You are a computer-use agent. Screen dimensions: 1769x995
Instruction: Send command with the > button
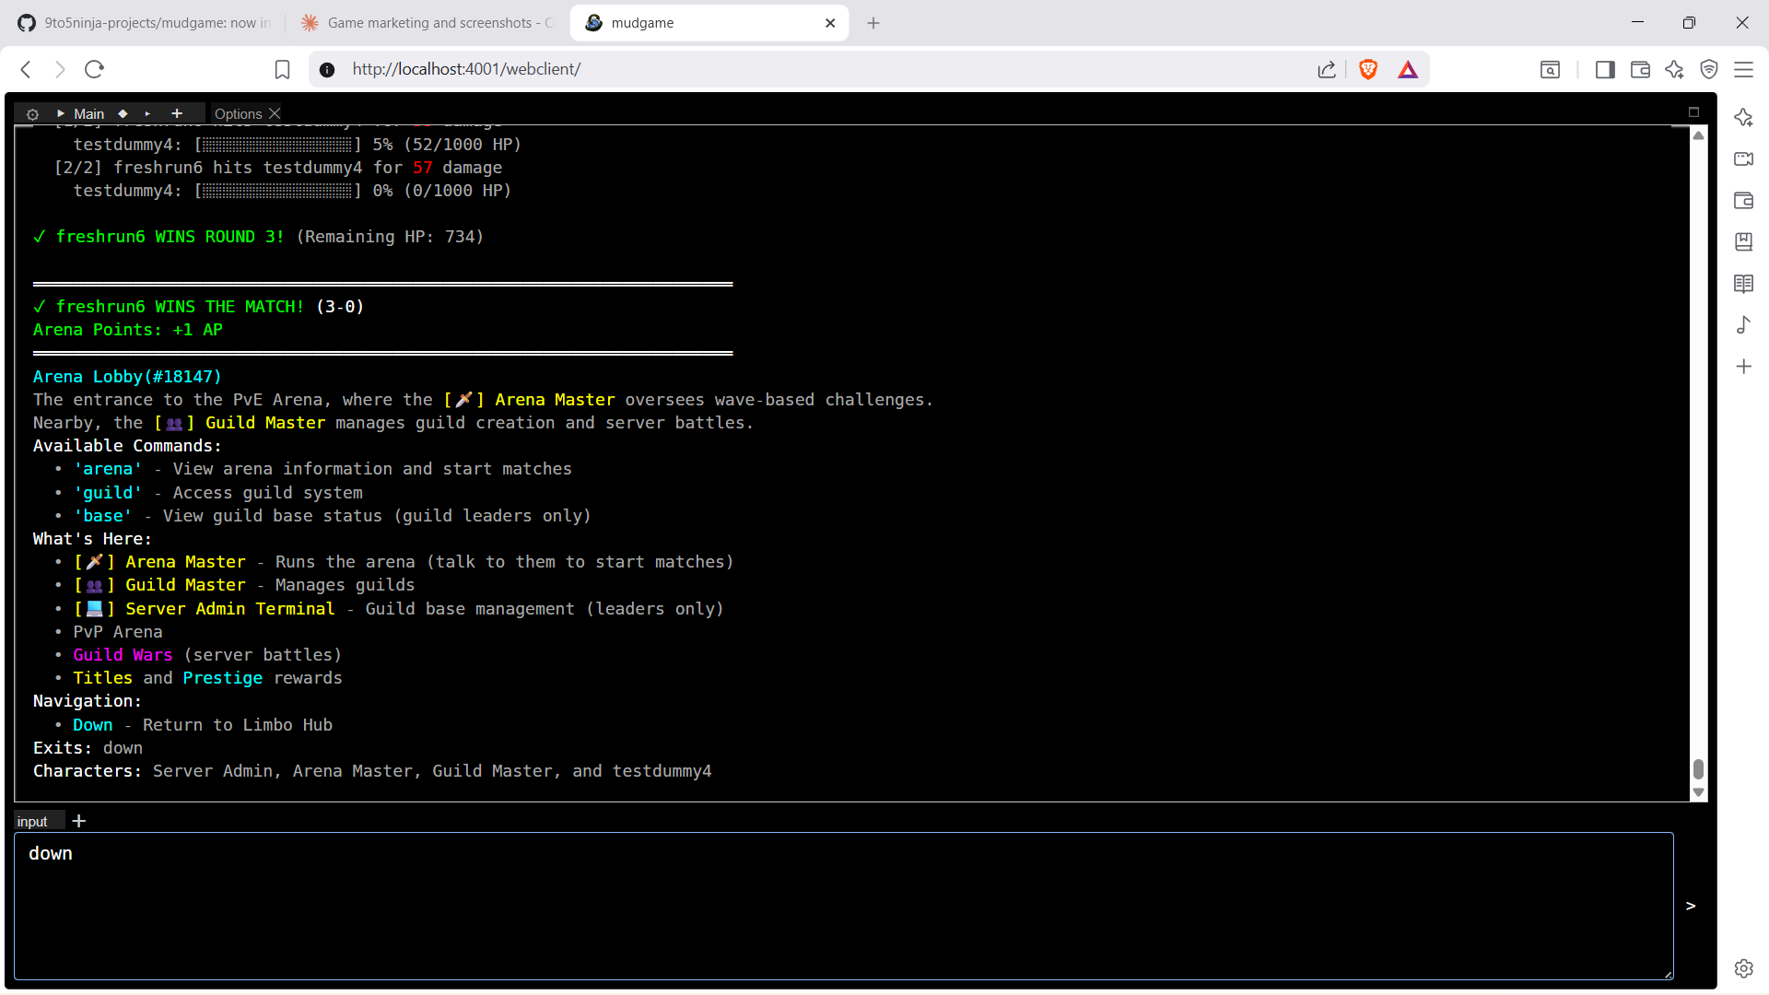1691,906
